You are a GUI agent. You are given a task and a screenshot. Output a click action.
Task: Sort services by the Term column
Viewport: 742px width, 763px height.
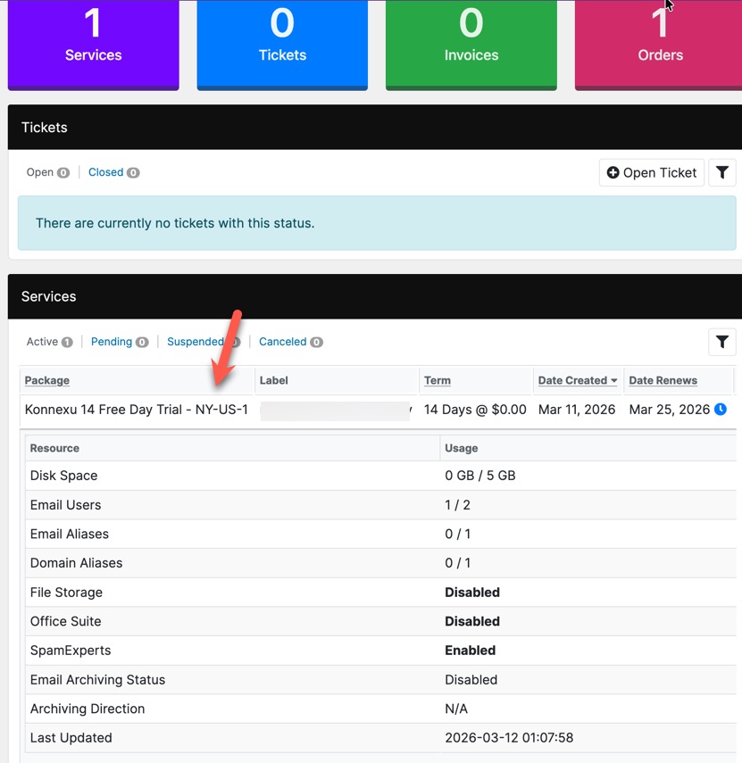pos(437,380)
